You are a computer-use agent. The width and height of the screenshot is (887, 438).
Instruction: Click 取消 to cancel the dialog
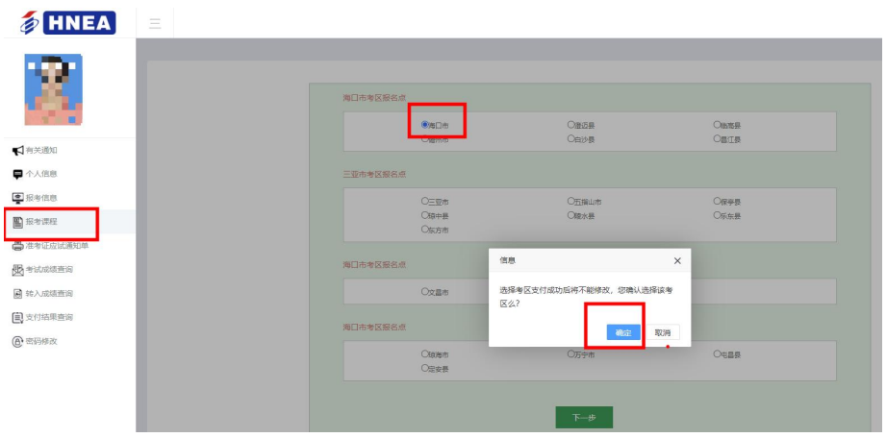pos(662,332)
